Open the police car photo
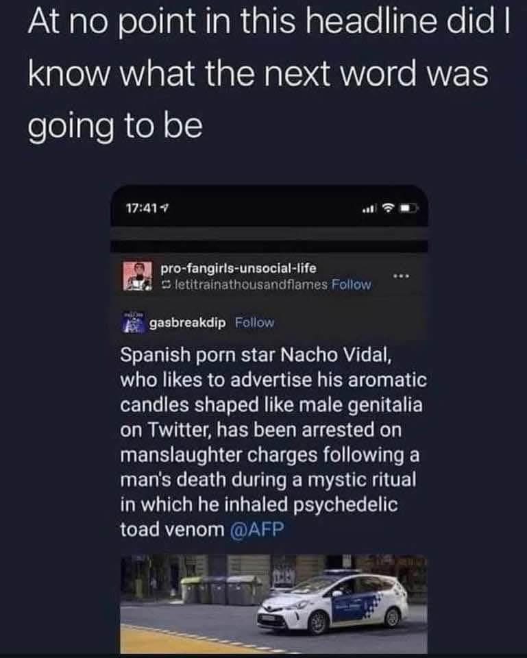Viewport: 527px width, 658px height. [274, 604]
